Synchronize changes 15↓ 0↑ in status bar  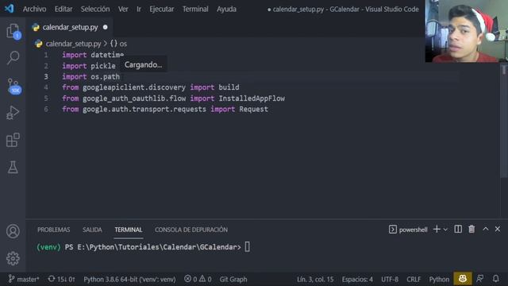coord(62,279)
